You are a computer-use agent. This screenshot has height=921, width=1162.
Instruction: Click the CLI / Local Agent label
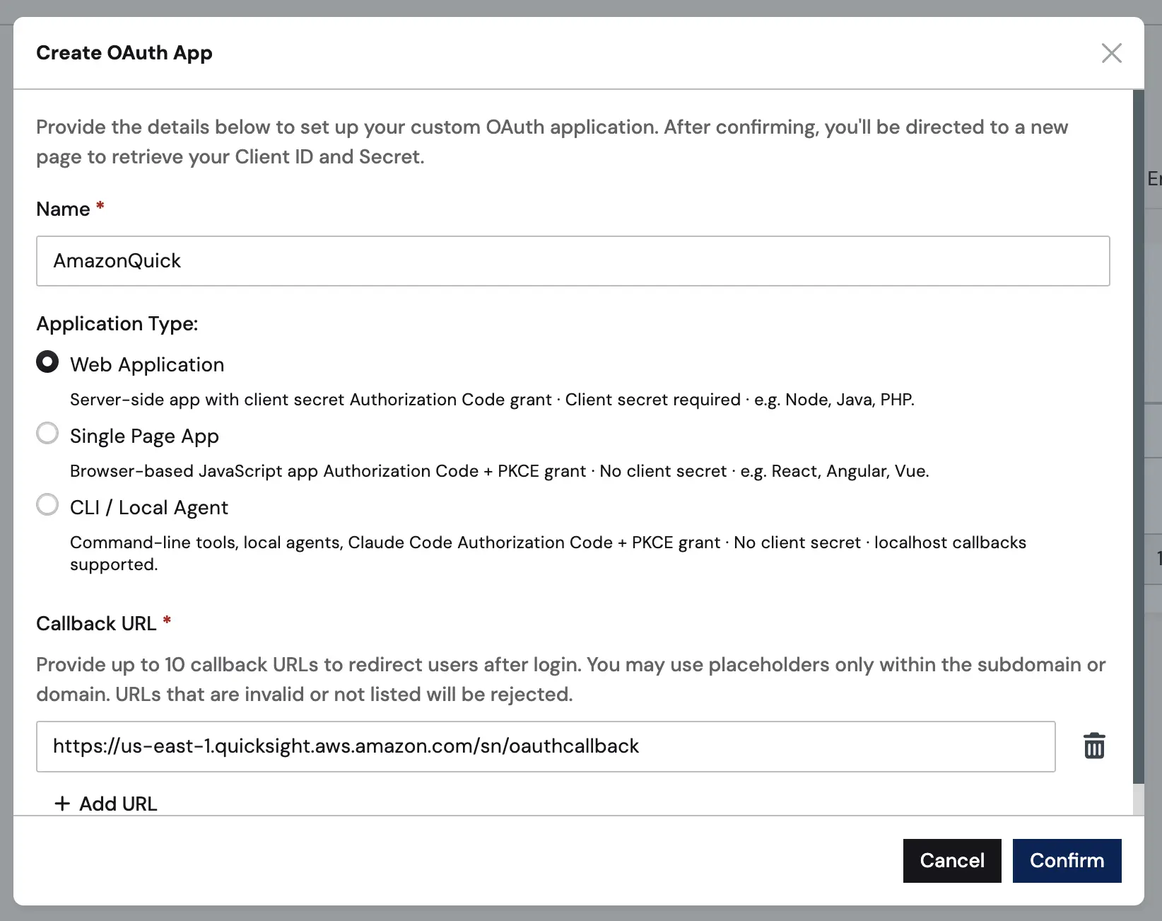click(x=149, y=507)
